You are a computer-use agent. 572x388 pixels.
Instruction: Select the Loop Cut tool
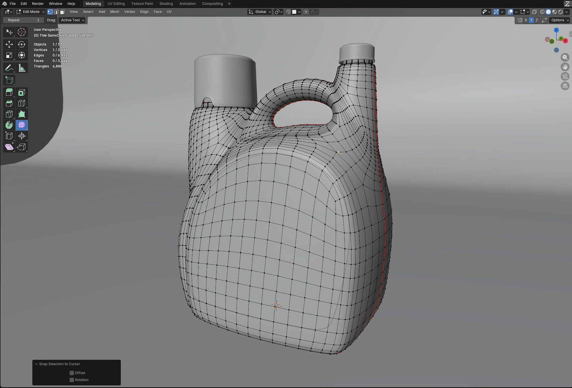point(21,103)
